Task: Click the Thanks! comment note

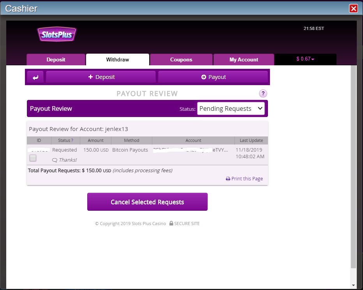Action: click(x=64, y=160)
